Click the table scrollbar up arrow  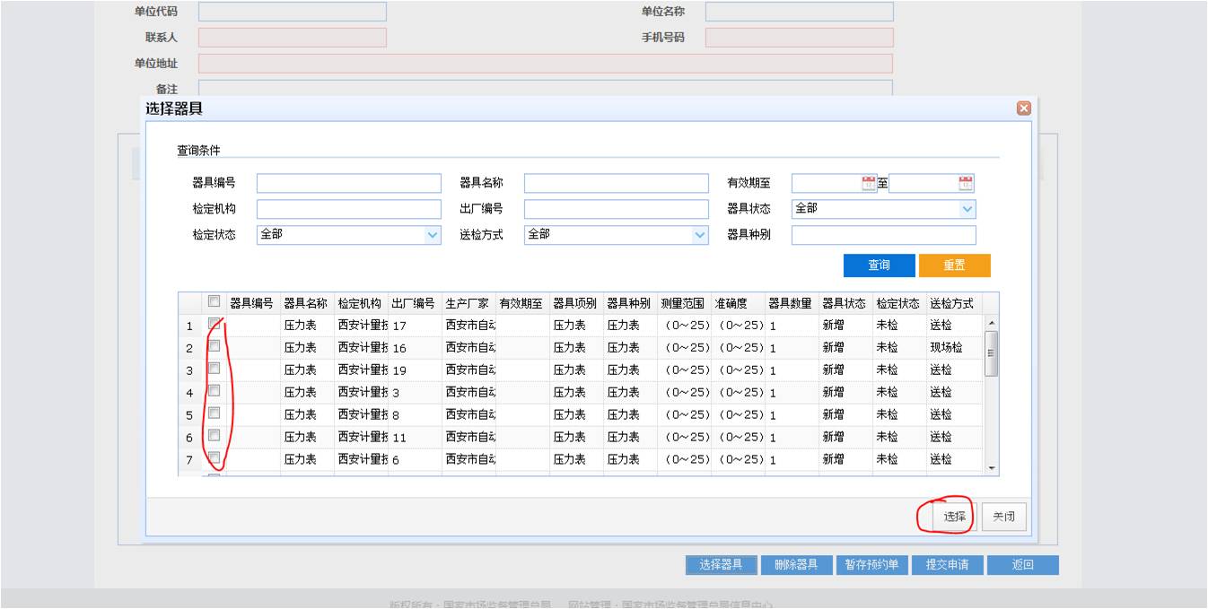[x=992, y=323]
